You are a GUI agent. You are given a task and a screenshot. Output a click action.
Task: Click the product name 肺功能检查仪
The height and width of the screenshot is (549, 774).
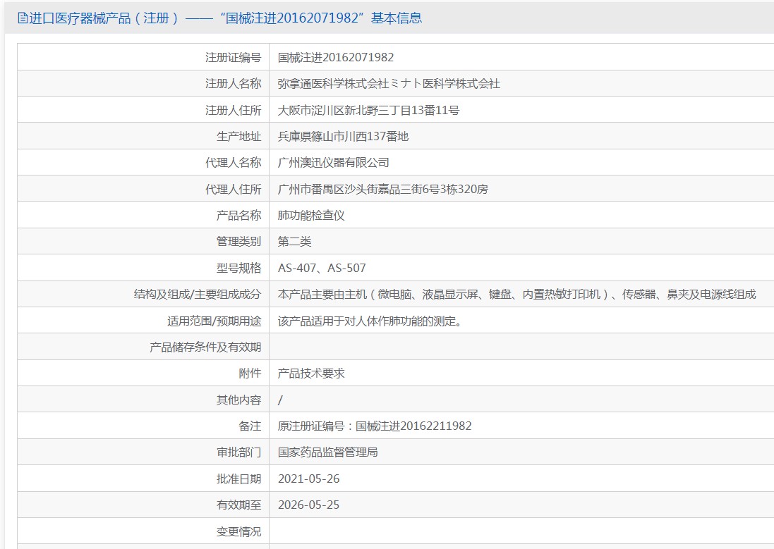[x=311, y=216]
